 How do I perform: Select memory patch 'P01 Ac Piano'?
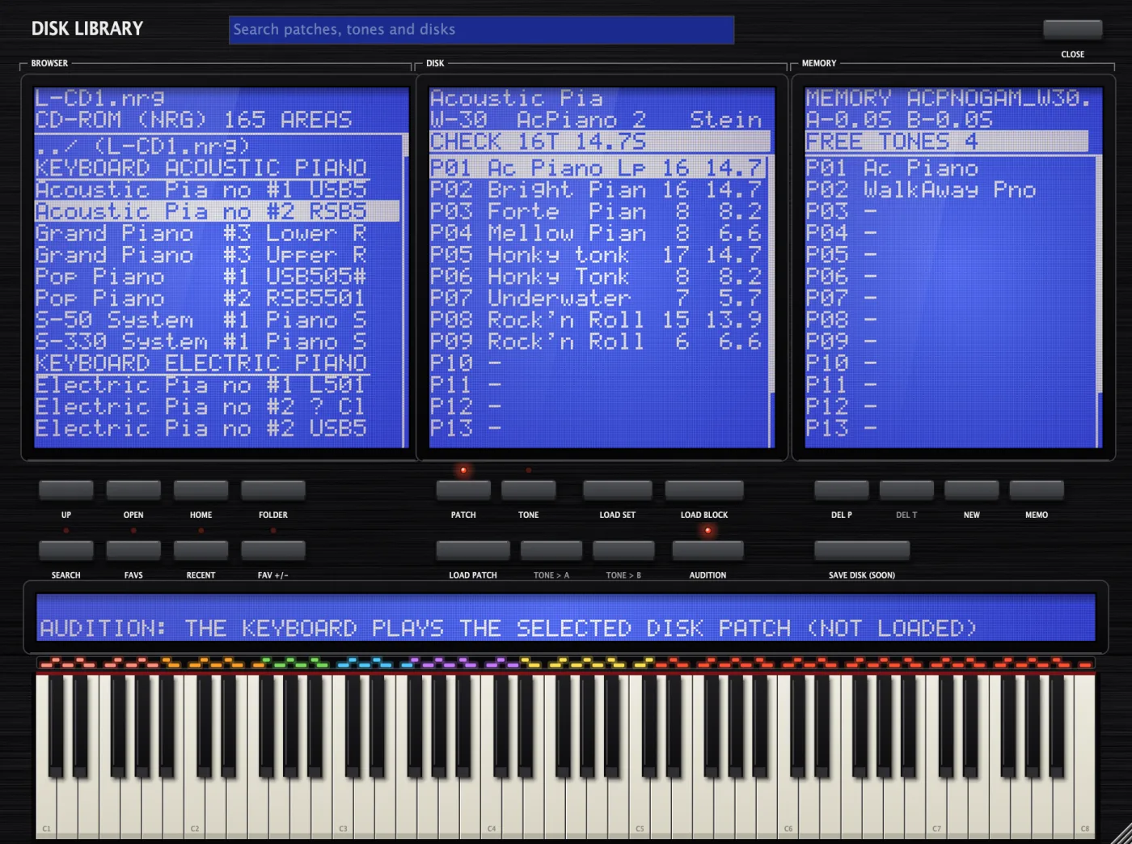tap(949, 168)
